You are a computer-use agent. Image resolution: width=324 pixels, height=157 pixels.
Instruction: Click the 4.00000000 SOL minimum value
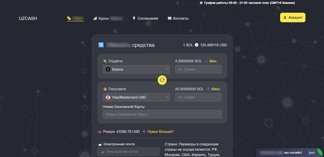tap(188, 61)
